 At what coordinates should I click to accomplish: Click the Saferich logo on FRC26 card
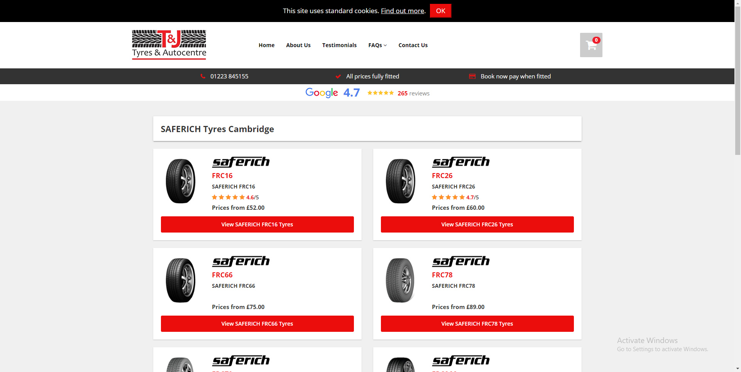coord(461,162)
